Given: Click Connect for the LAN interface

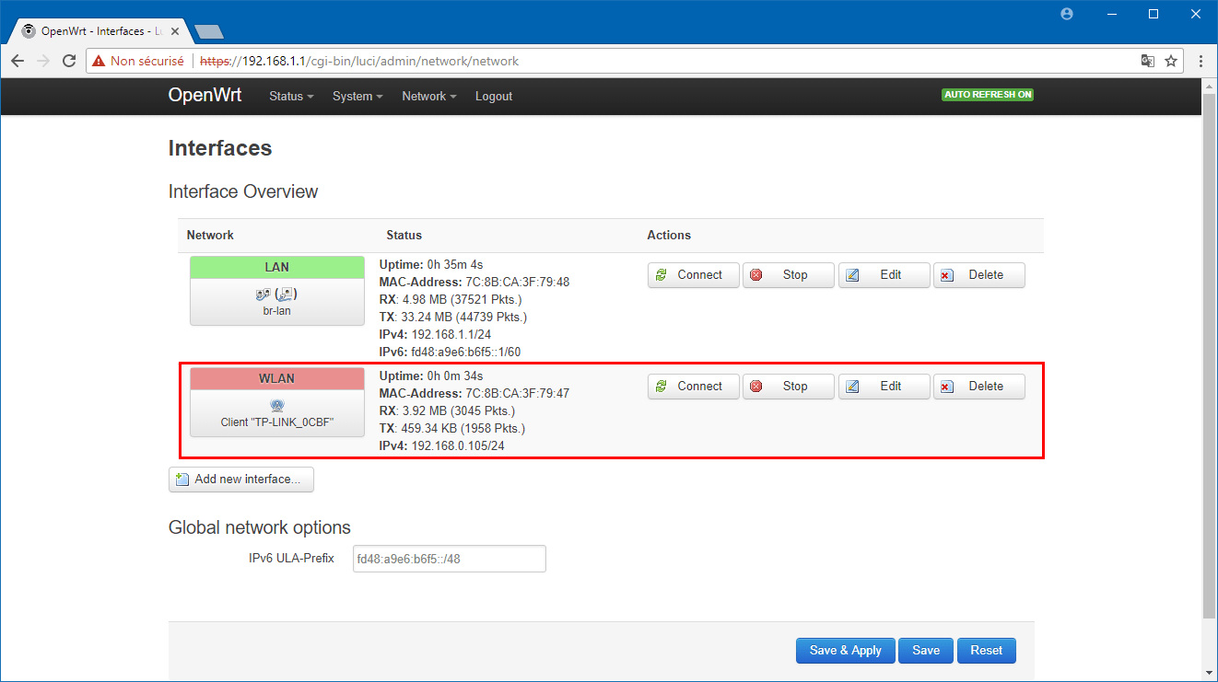Looking at the screenshot, I should [694, 275].
